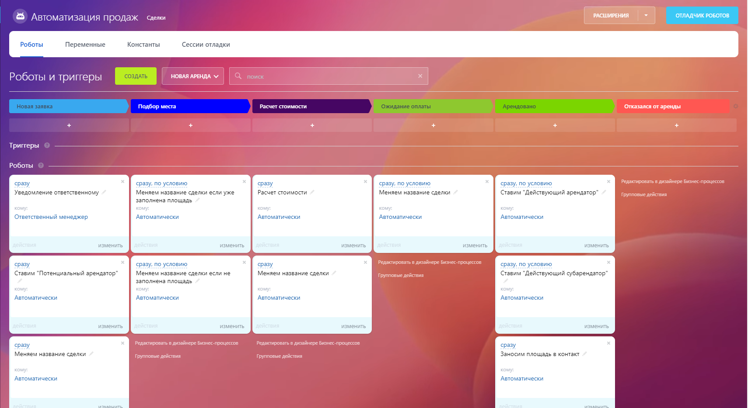Remove the Ставим "Потенциальный арендатор" robot via x

coord(122,262)
